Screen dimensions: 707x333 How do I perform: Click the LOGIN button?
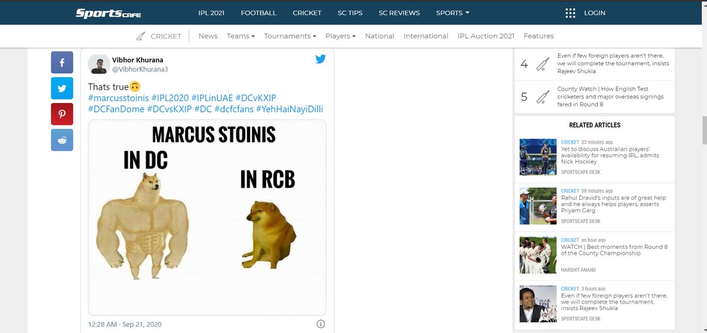594,13
